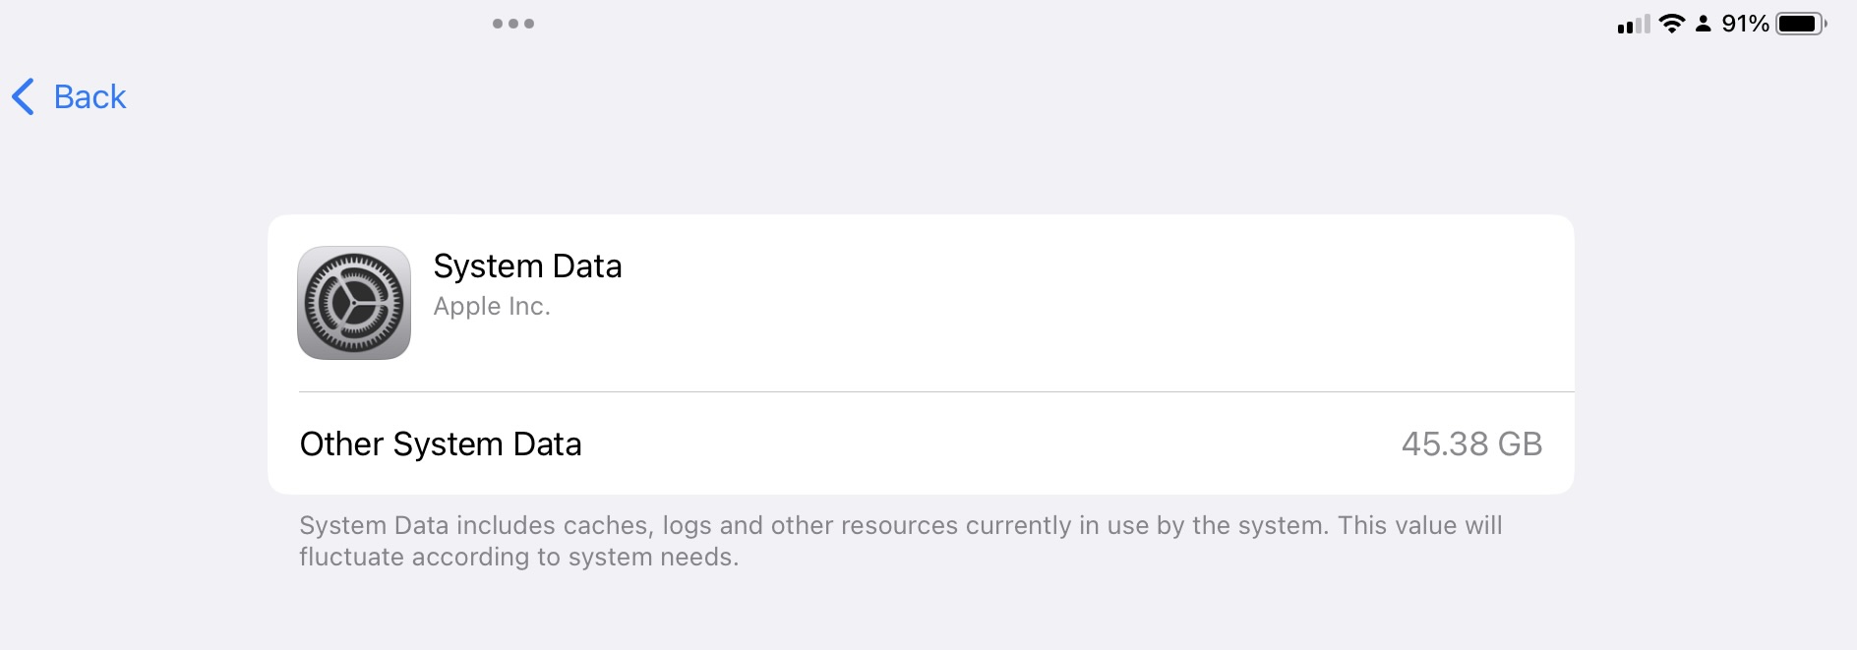This screenshot has height=650, width=1857.
Task: Tap the 45.38 GB storage value
Action: 1471,444
